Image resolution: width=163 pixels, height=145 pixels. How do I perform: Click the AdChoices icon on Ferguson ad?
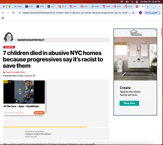(156, 30)
